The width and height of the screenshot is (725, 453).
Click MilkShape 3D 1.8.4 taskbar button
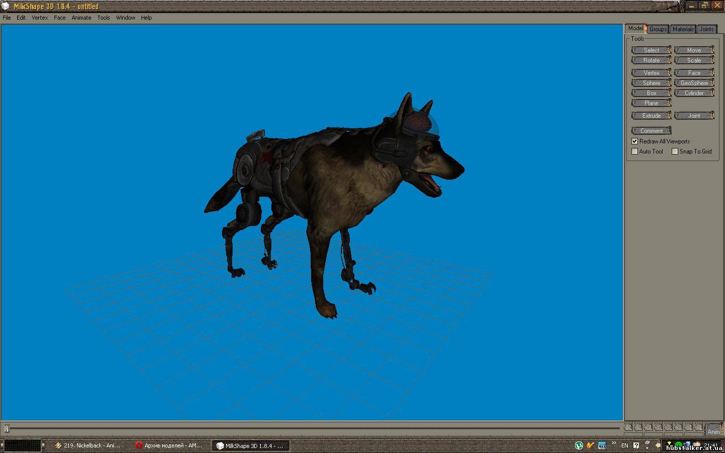pos(250,445)
